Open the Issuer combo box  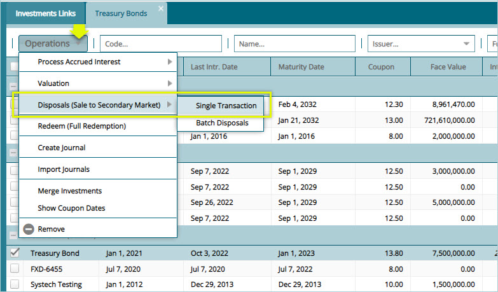click(421, 43)
